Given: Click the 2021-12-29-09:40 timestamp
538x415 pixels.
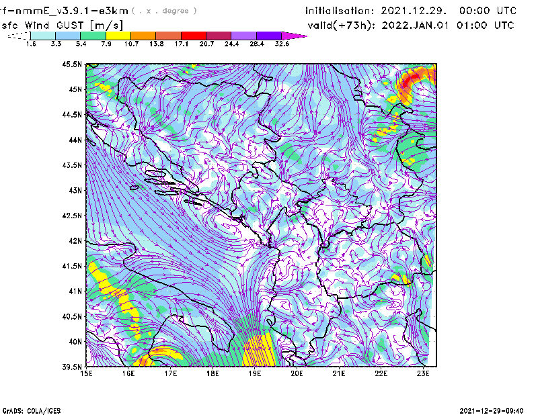Looking at the screenshot, I should coord(492,411).
